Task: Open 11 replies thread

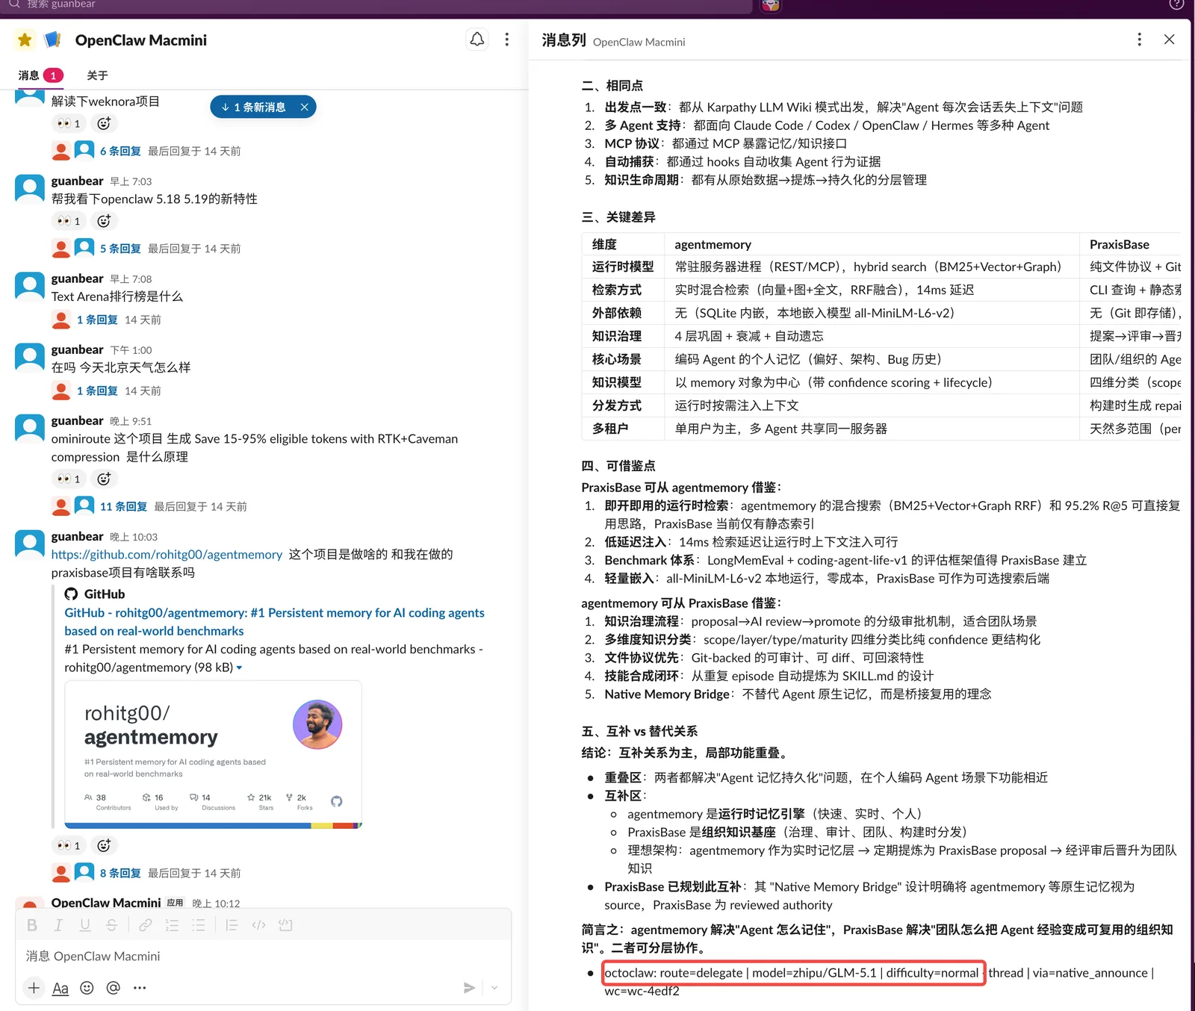Action: (123, 506)
